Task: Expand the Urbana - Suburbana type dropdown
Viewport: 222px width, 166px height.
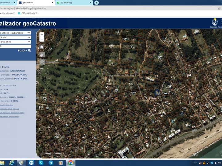Action: (x=15, y=33)
